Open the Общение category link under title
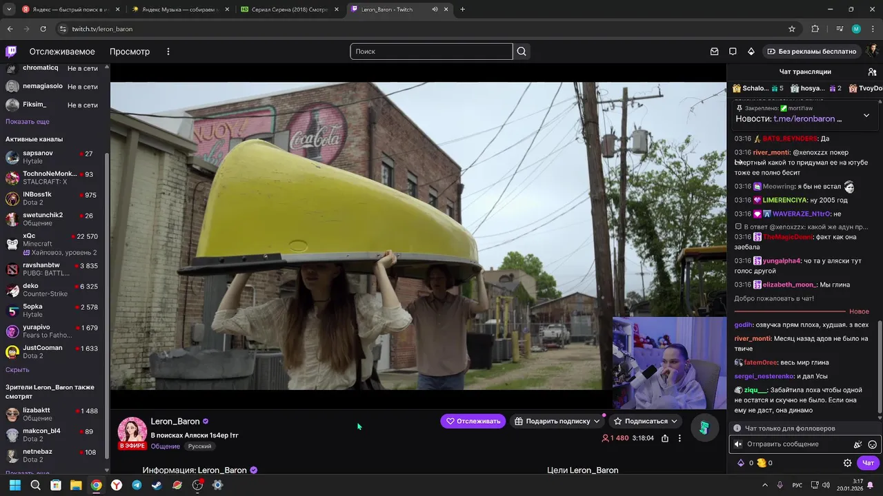 165,446
